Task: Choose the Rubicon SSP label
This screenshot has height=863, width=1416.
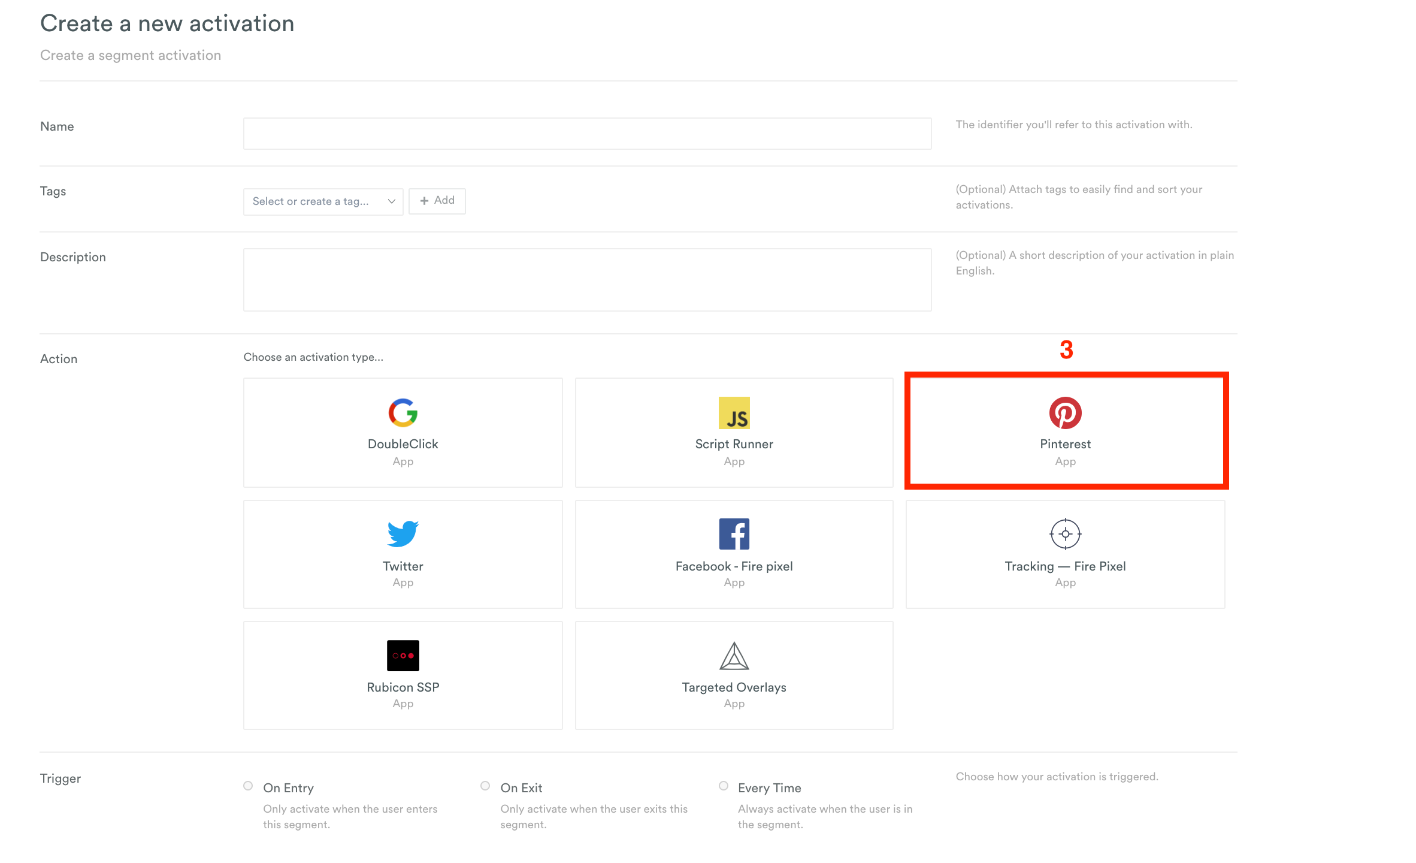Action: point(403,687)
